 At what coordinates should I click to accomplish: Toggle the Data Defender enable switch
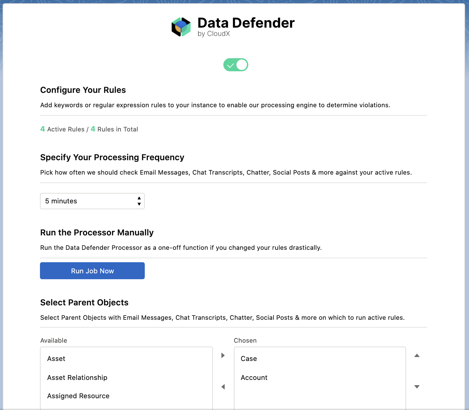[x=235, y=65]
